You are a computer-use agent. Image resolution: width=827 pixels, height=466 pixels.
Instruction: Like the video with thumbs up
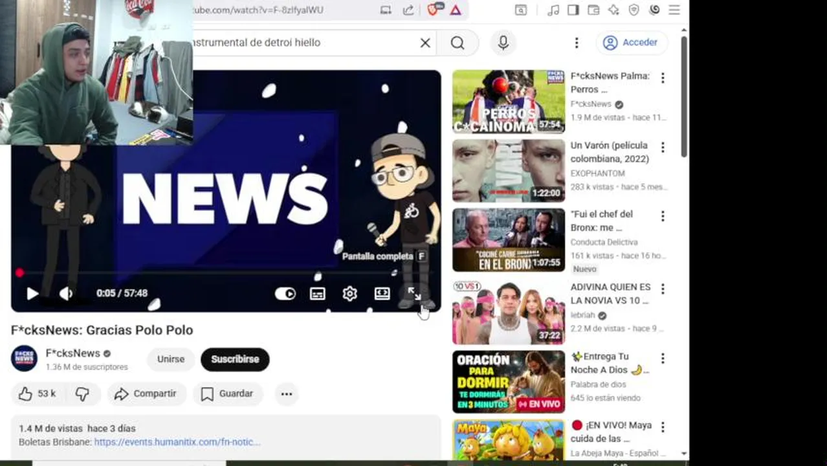coord(38,394)
